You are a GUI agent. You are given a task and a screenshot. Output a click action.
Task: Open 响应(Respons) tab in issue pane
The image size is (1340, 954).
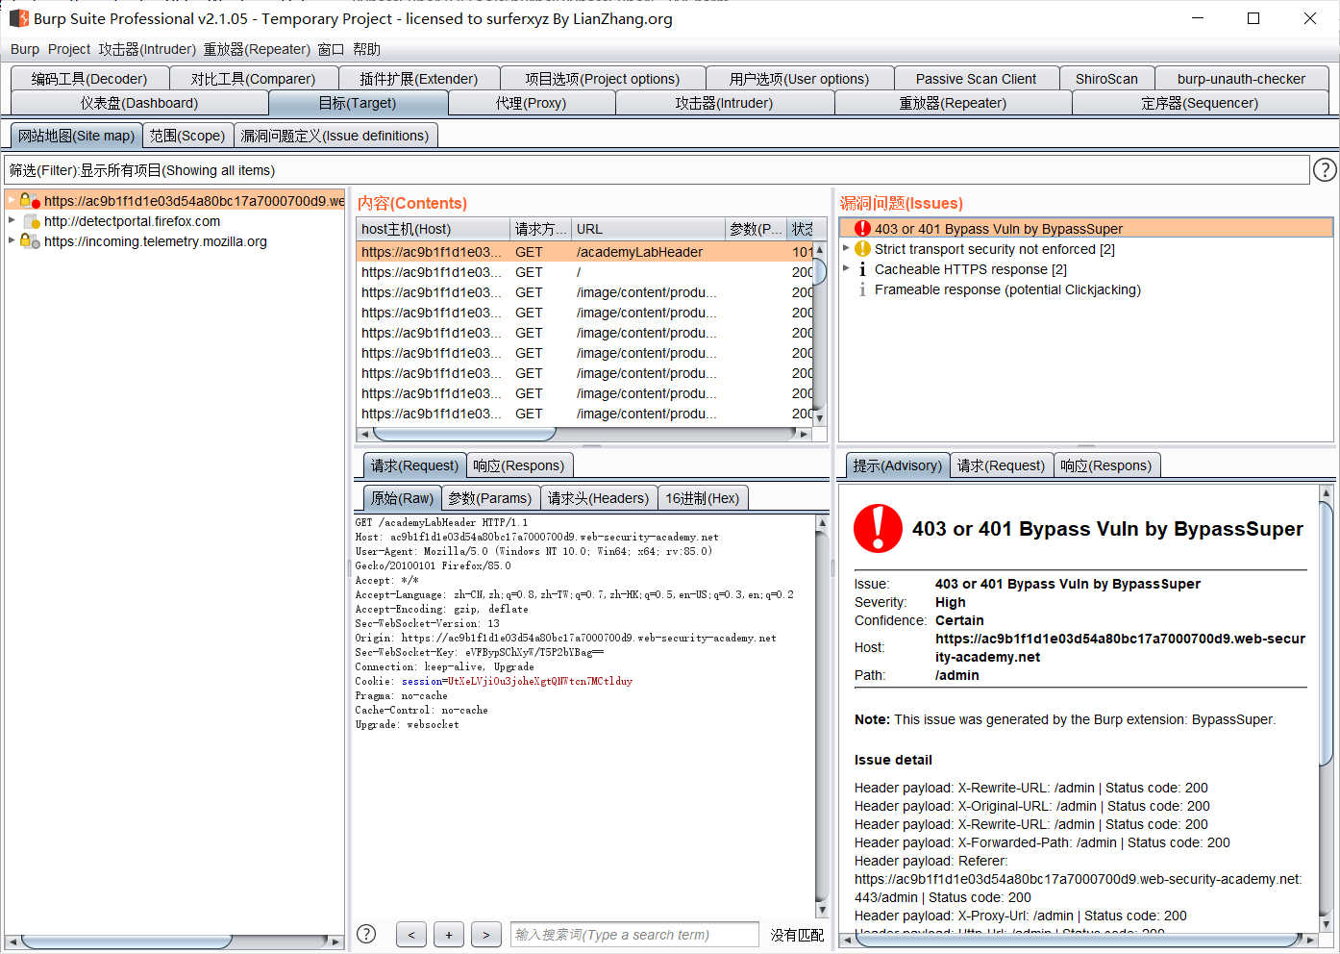pos(1106,465)
